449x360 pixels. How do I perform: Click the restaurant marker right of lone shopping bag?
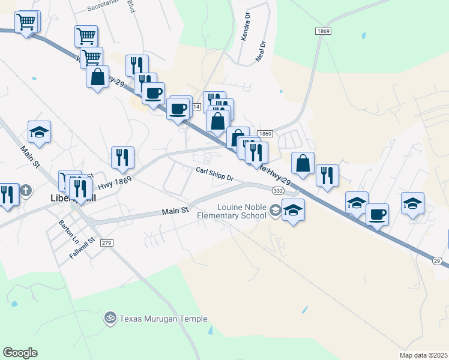click(x=327, y=176)
